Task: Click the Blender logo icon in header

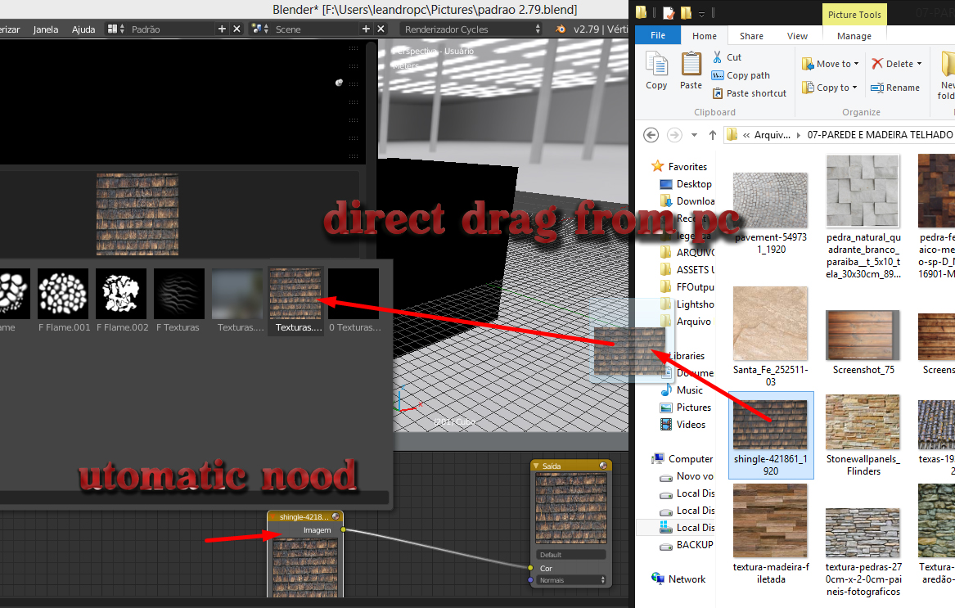Action: coord(561,29)
